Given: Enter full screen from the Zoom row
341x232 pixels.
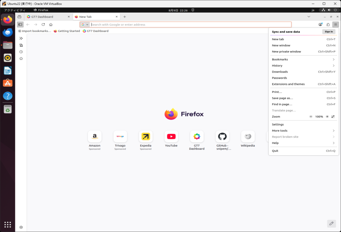Looking at the screenshot, I should pyautogui.click(x=333, y=116).
